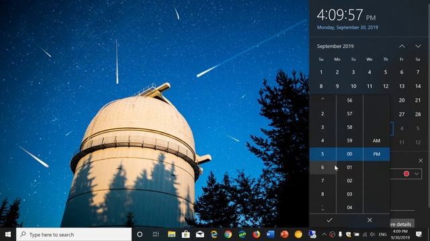Select AM in the time picker
The width and height of the screenshot is (430, 241).
pos(376,141)
